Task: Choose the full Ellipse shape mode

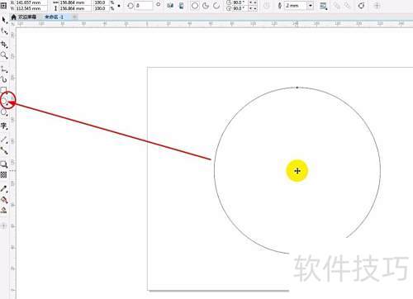Action: click(x=195, y=6)
